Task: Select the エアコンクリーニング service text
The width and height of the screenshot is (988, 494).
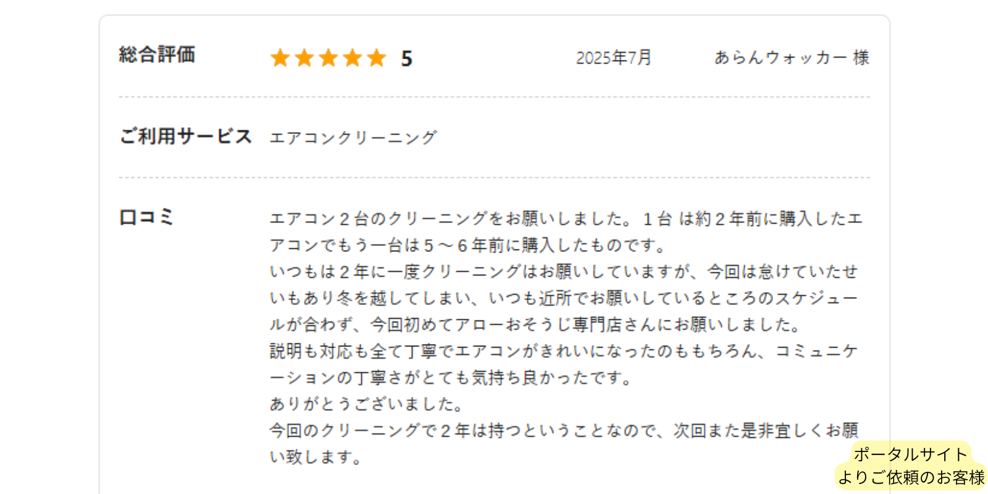Action: 353,137
